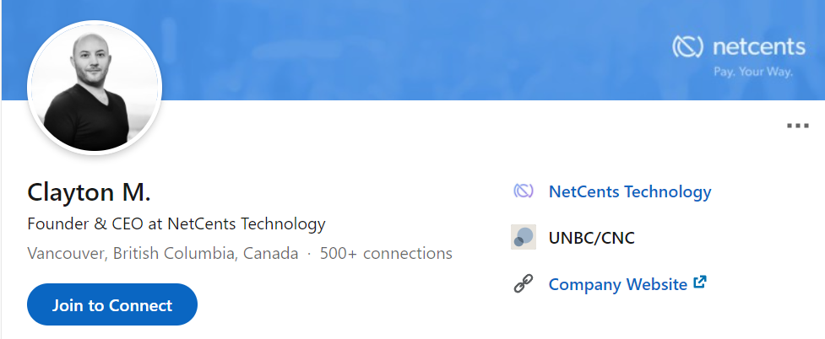Viewport: 825px width, 339px height.
Task: Click the external link arrow icon
Action: pyautogui.click(x=699, y=283)
